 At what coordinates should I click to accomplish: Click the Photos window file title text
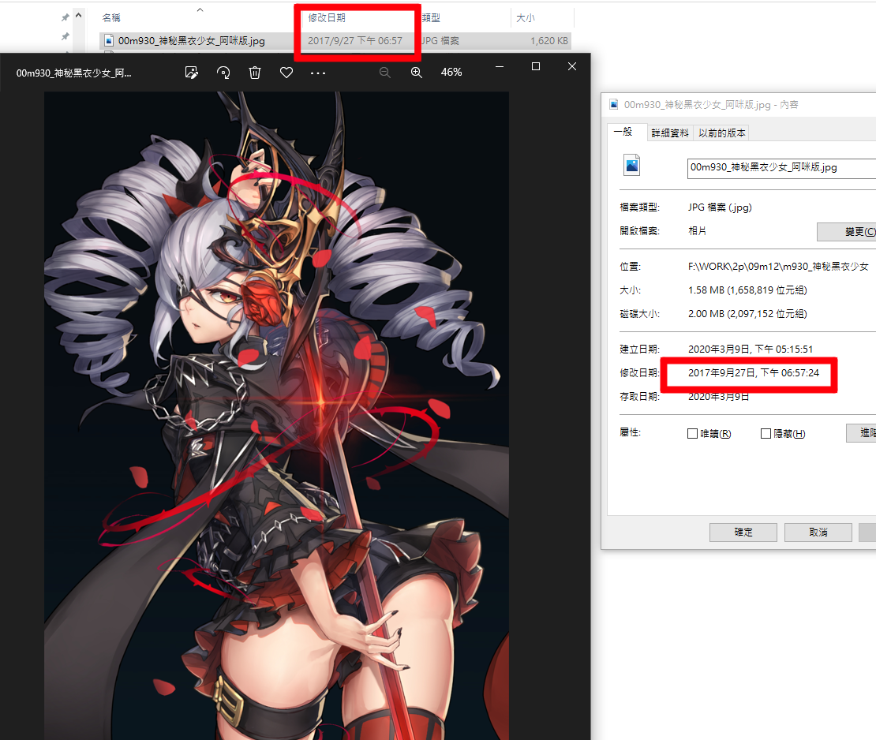[73, 73]
